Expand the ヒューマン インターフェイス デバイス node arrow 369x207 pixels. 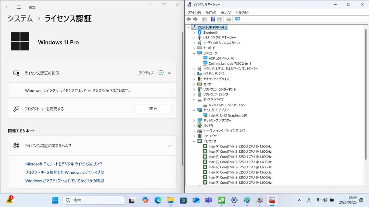(x=194, y=131)
